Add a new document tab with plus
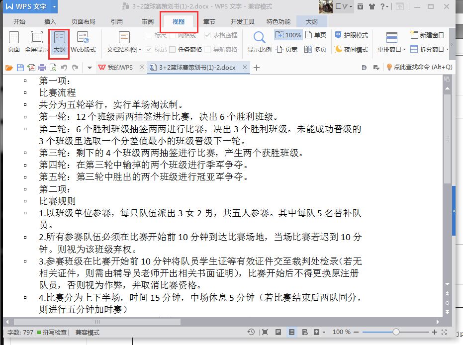This screenshot has width=463, height=345. pyautogui.click(x=257, y=68)
